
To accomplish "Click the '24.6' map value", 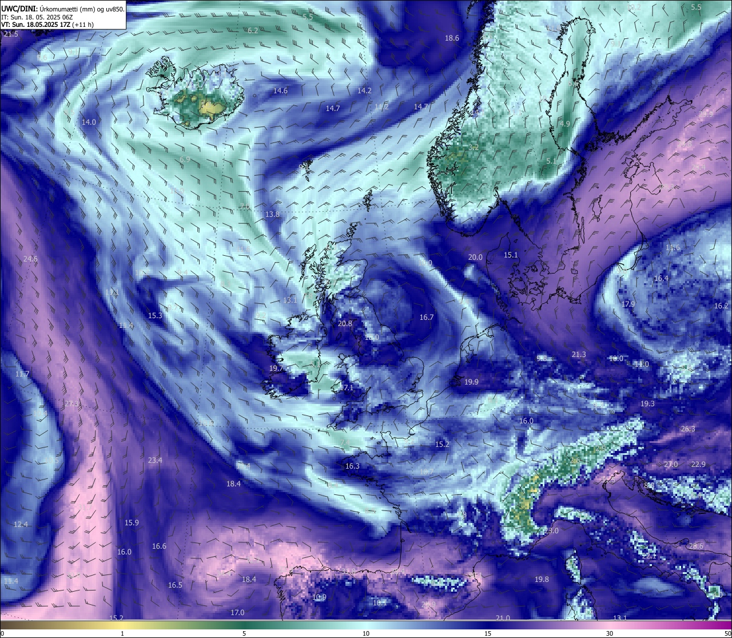I will click(30, 259).
